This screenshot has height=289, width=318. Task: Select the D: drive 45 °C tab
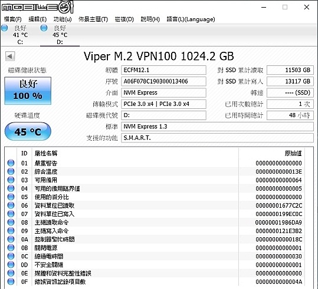tap(60, 35)
